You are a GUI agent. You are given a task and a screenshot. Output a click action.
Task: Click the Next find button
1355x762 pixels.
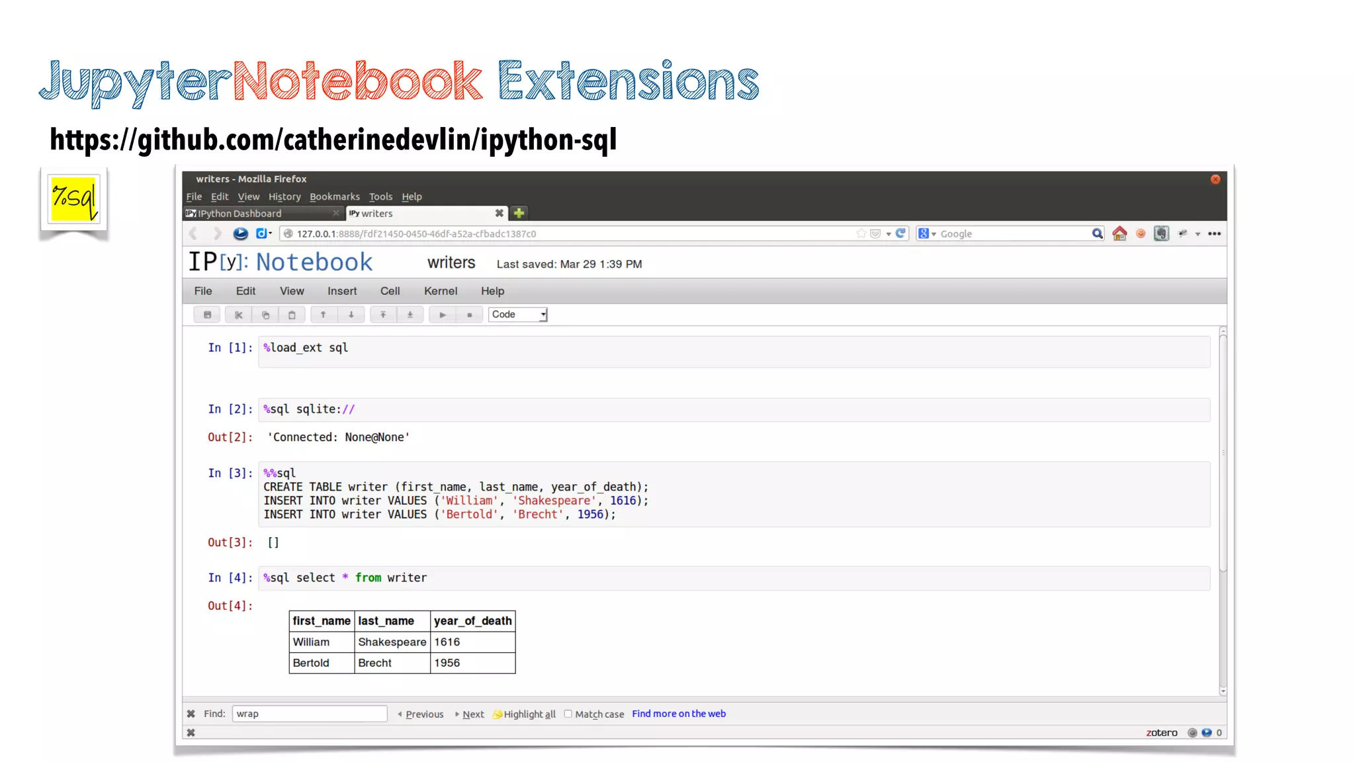[x=470, y=714]
